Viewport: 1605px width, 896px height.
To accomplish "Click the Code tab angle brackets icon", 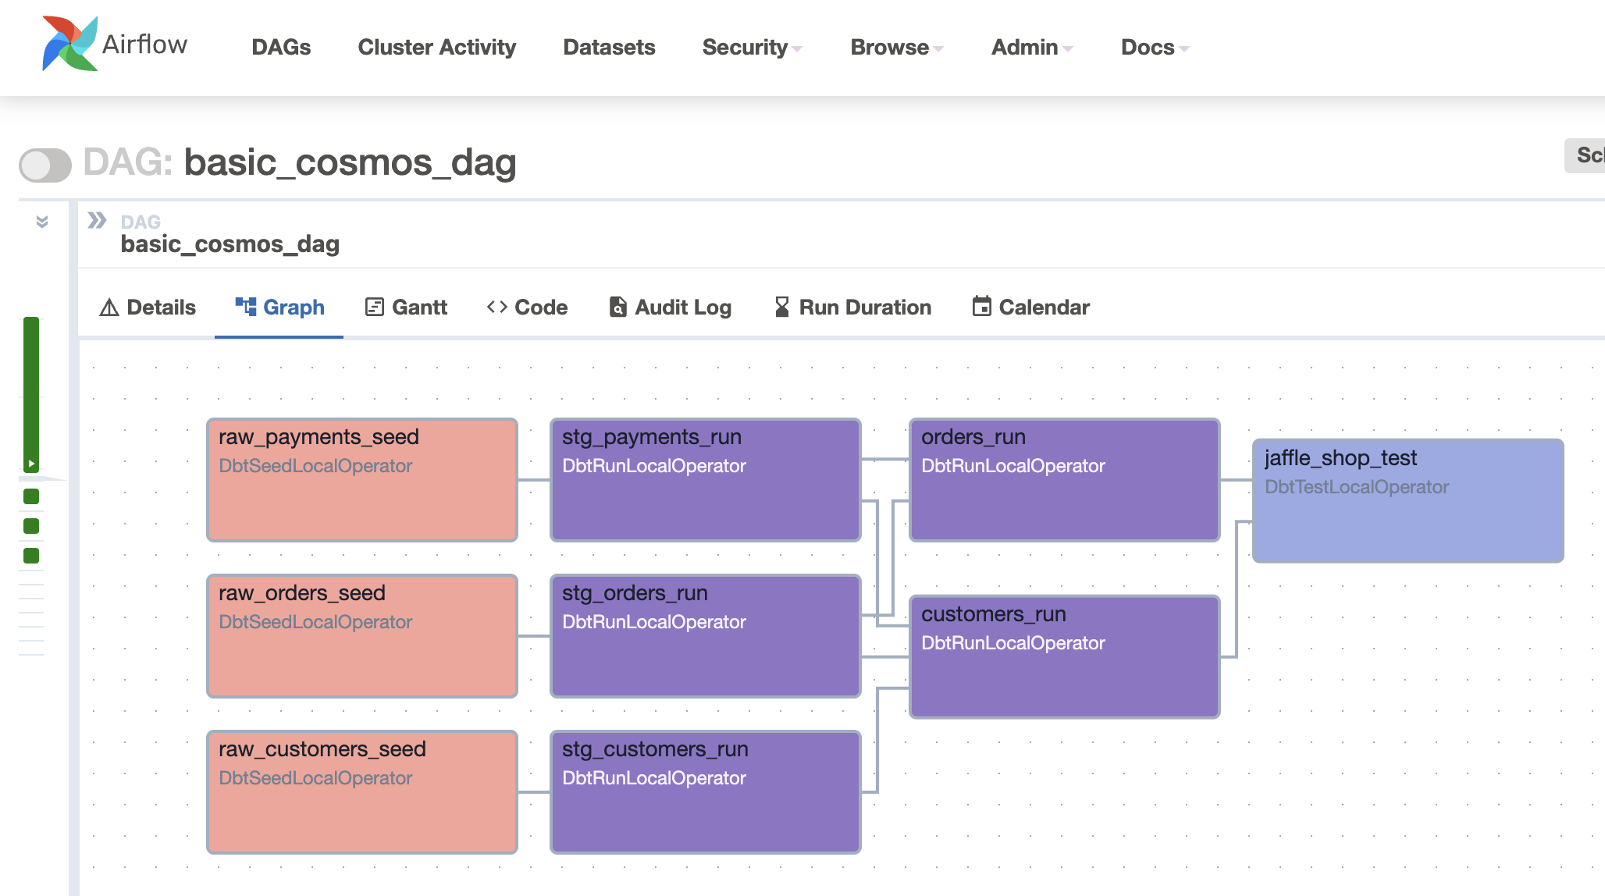I will 496,307.
